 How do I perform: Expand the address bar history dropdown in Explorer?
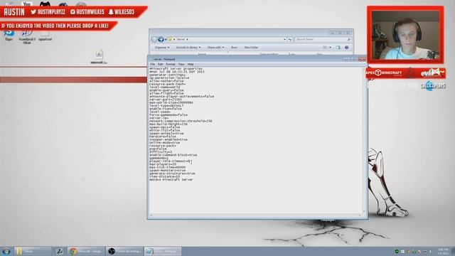pyautogui.click(x=284, y=39)
